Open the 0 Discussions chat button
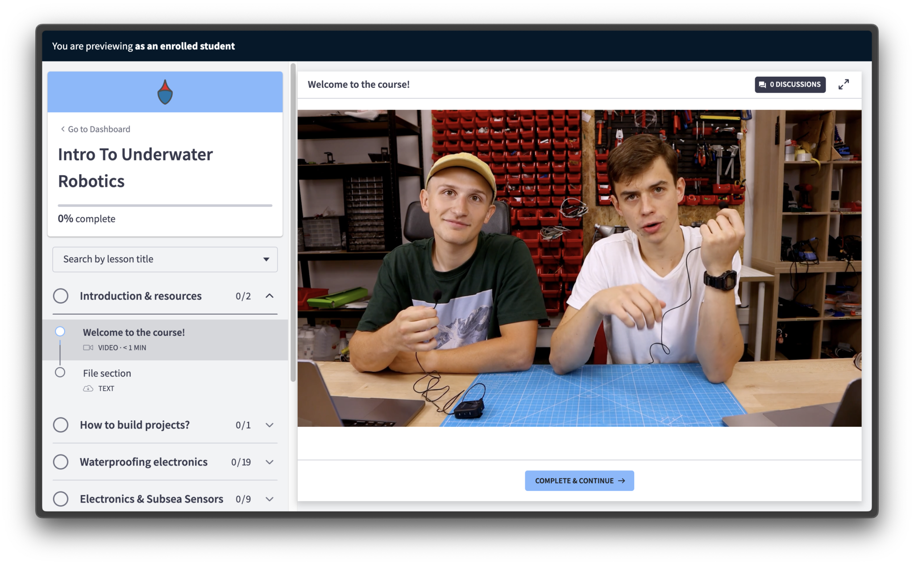This screenshot has width=914, height=565. point(790,84)
